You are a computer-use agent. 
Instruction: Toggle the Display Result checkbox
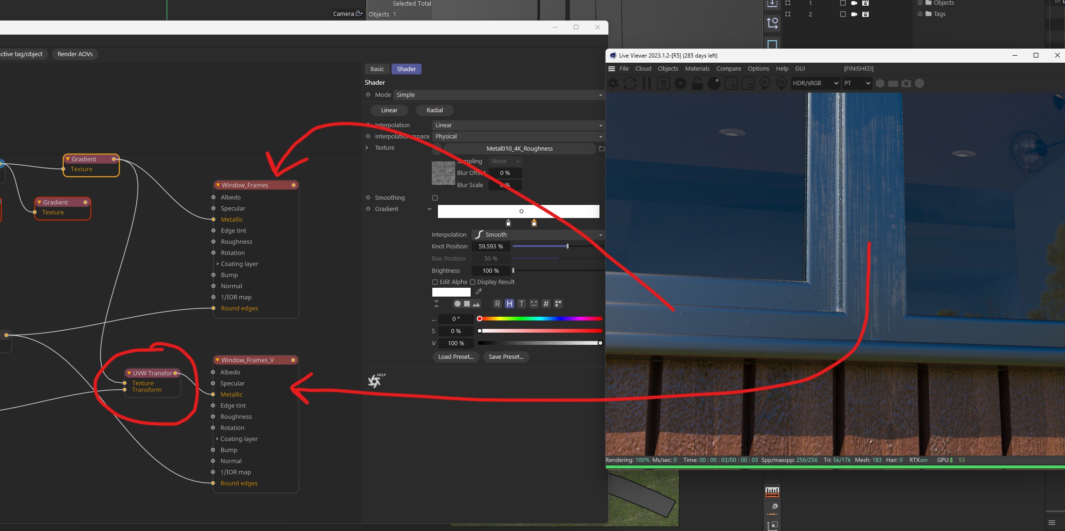click(473, 282)
